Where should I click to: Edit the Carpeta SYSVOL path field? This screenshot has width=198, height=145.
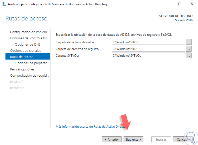tap(148, 55)
